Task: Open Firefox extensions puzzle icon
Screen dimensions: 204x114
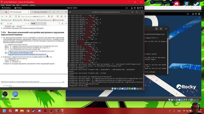Action: pyautogui.click(x=62, y=16)
